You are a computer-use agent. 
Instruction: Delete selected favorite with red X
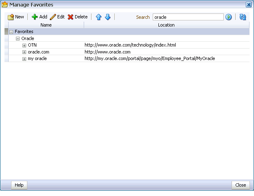(71, 17)
